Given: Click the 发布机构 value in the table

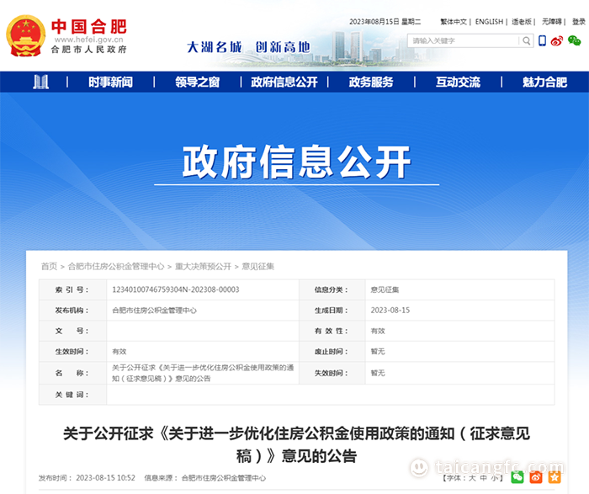Looking at the screenshot, I should tap(154, 311).
